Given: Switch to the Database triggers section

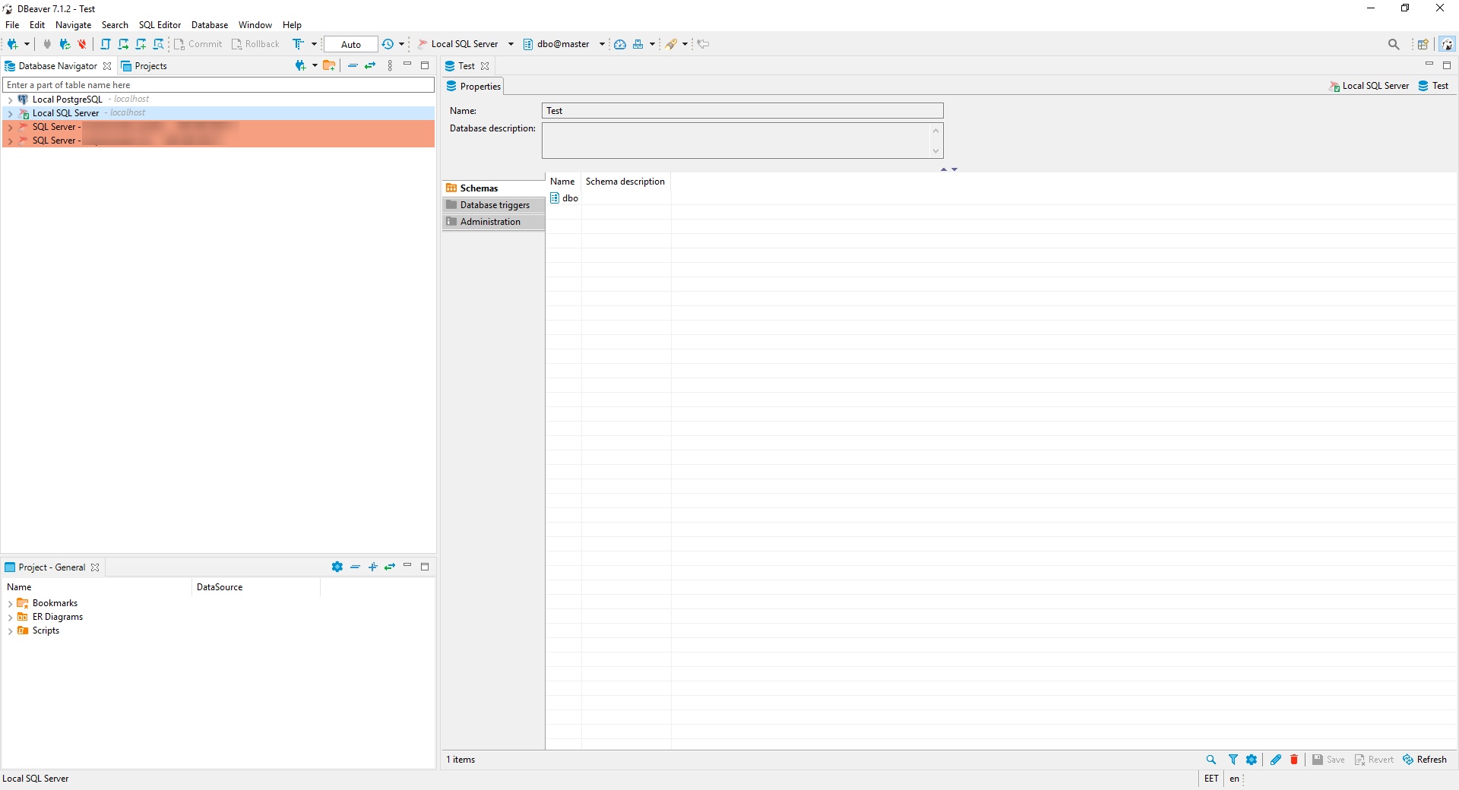Looking at the screenshot, I should point(494,205).
